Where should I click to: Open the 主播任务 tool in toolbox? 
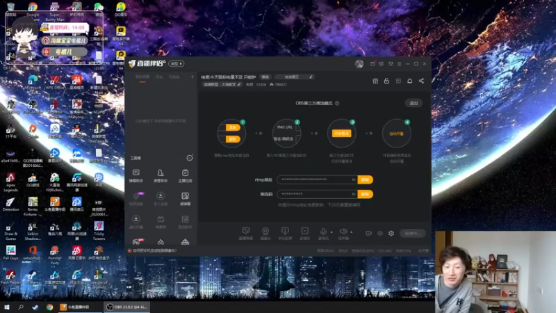tap(185, 176)
